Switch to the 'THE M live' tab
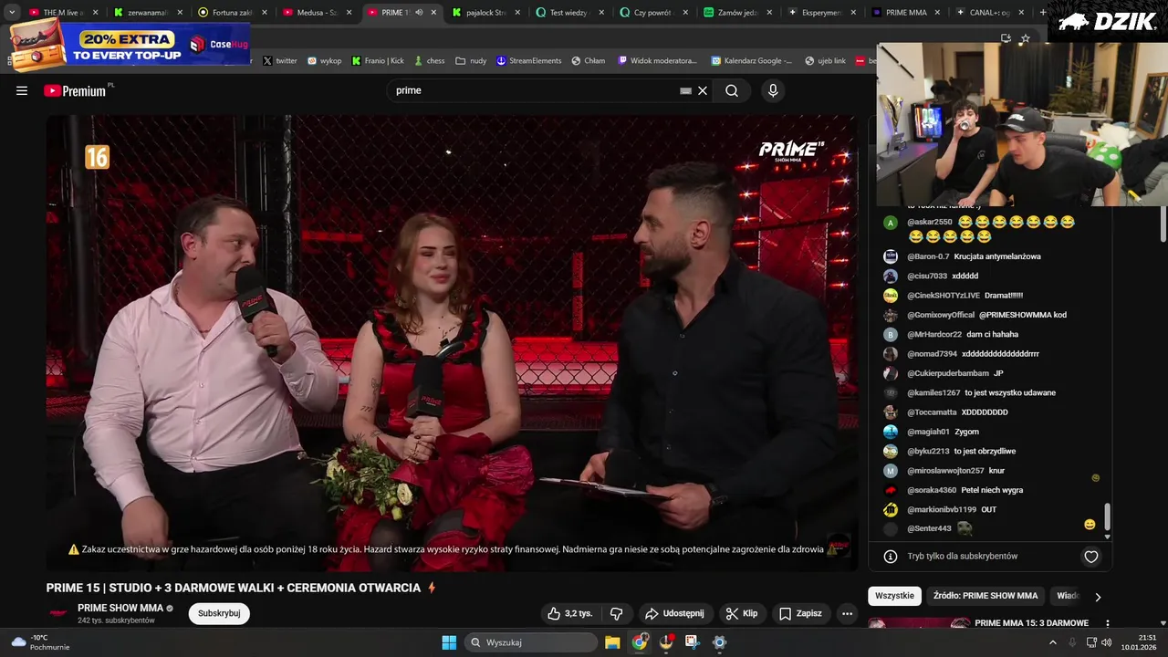This screenshot has height=657, width=1168. [62, 13]
